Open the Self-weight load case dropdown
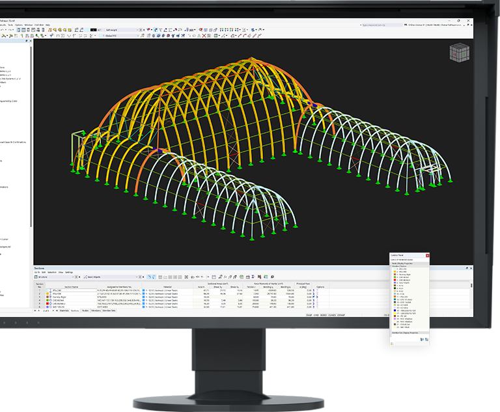Screen dimensions: 500x412 pos(137,30)
